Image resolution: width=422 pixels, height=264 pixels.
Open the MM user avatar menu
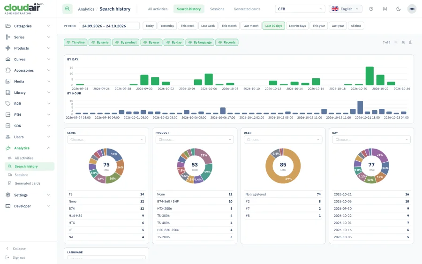coord(412,9)
